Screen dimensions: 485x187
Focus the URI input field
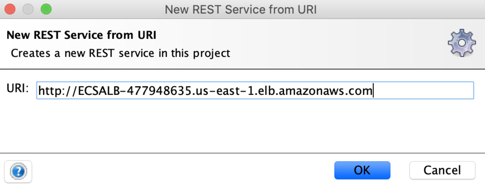point(255,90)
